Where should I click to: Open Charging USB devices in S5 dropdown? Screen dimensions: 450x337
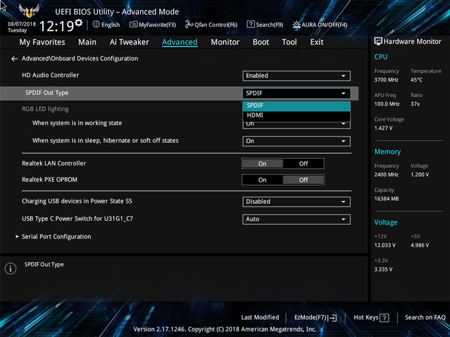coord(296,202)
